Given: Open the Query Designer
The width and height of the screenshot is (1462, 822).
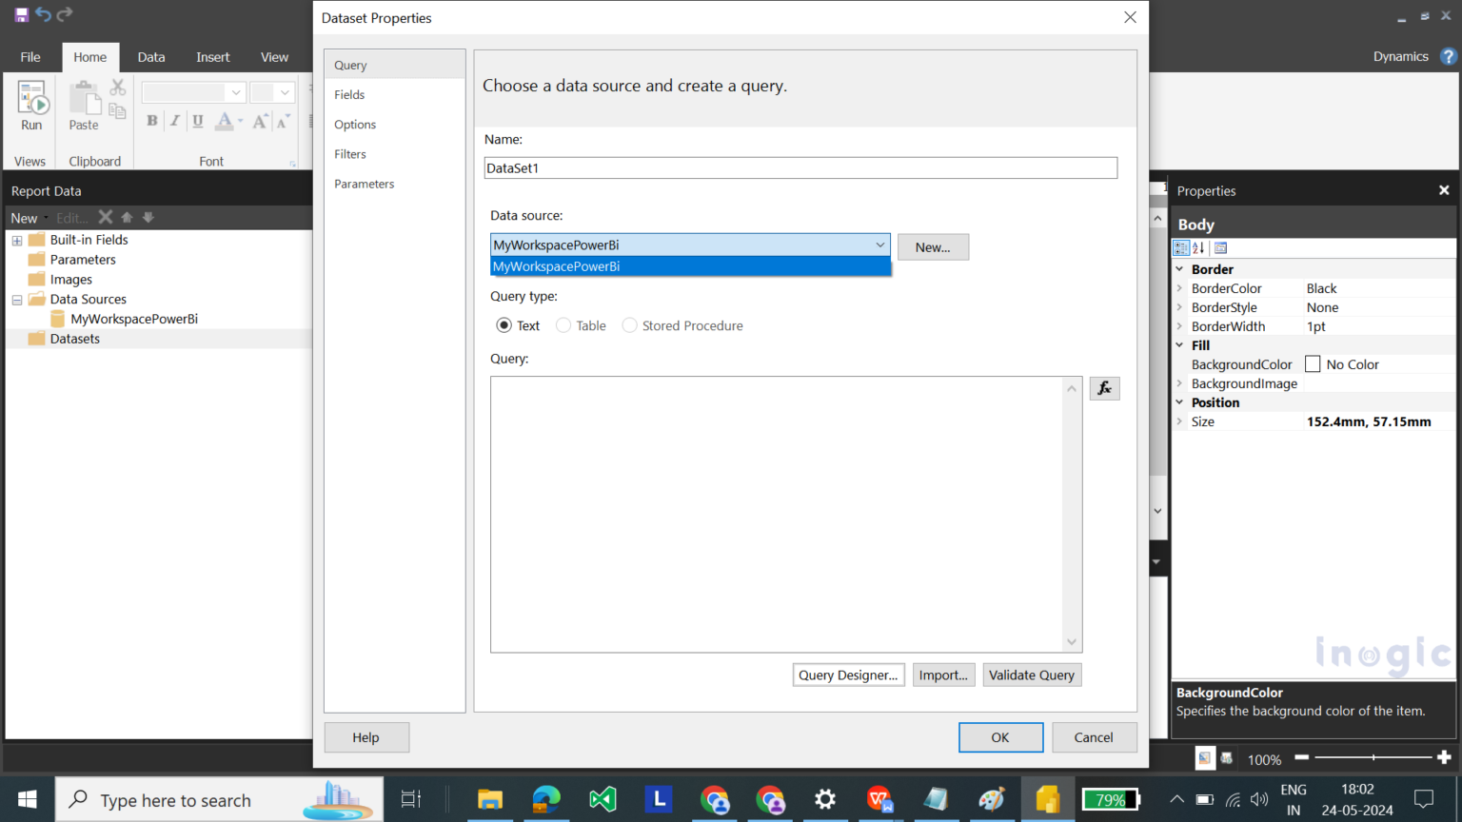Looking at the screenshot, I should (x=848, y=675).
